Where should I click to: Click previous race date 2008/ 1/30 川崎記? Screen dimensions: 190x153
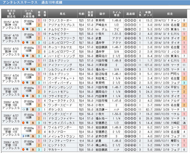pyautogui.click(x=167, y=123)
